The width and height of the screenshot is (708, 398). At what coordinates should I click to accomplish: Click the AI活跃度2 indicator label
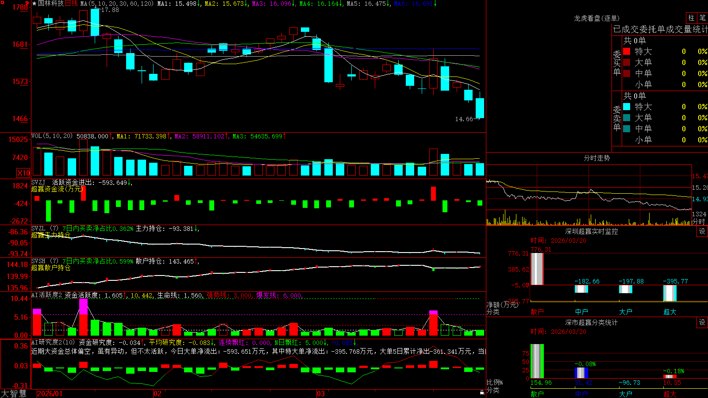coord(46,295)
